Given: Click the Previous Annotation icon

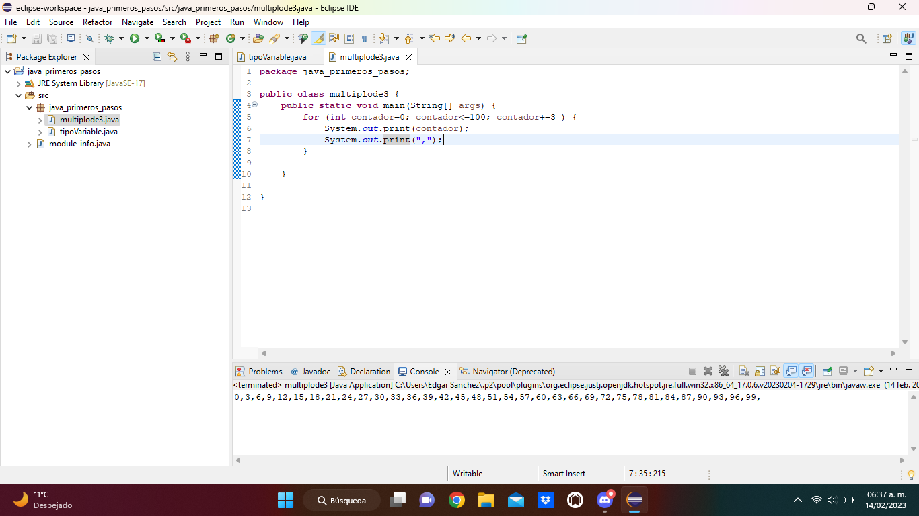Looking at the screenshot, I should 409,38.
